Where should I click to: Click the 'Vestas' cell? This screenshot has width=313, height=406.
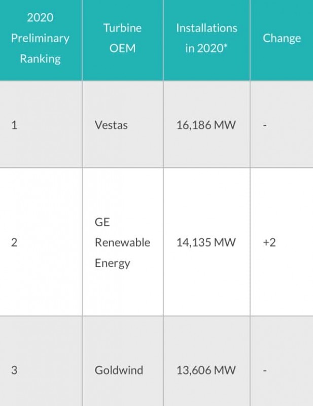[x=112, y=125]
